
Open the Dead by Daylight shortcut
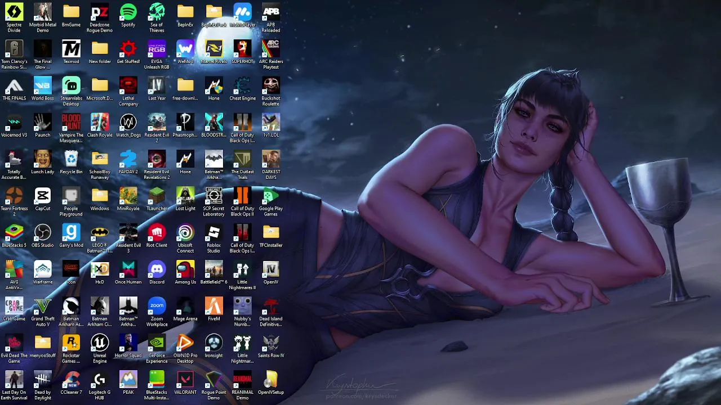pyautogui.click(x=43, y=379)
